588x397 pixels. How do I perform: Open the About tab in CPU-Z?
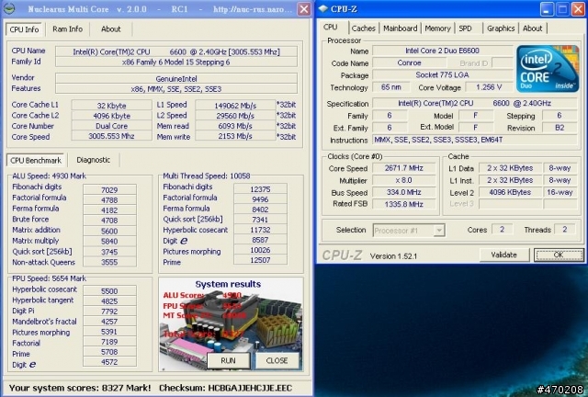click(532, 28)
